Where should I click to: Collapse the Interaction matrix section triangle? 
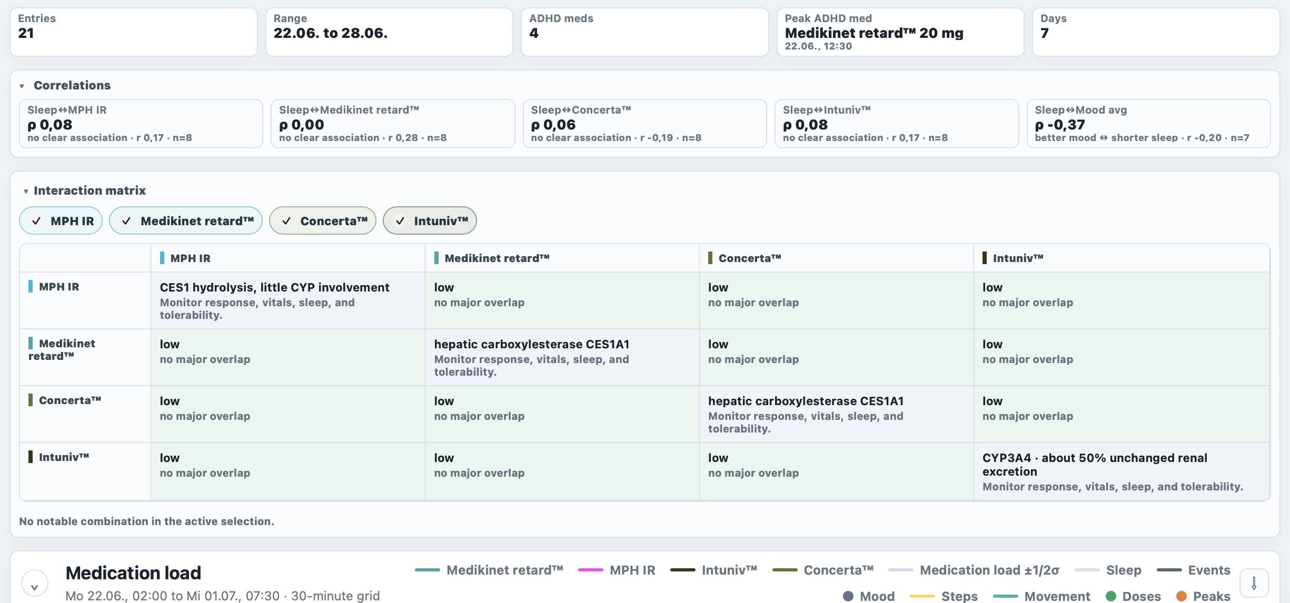pyautogui.click(x=26, y=191)
